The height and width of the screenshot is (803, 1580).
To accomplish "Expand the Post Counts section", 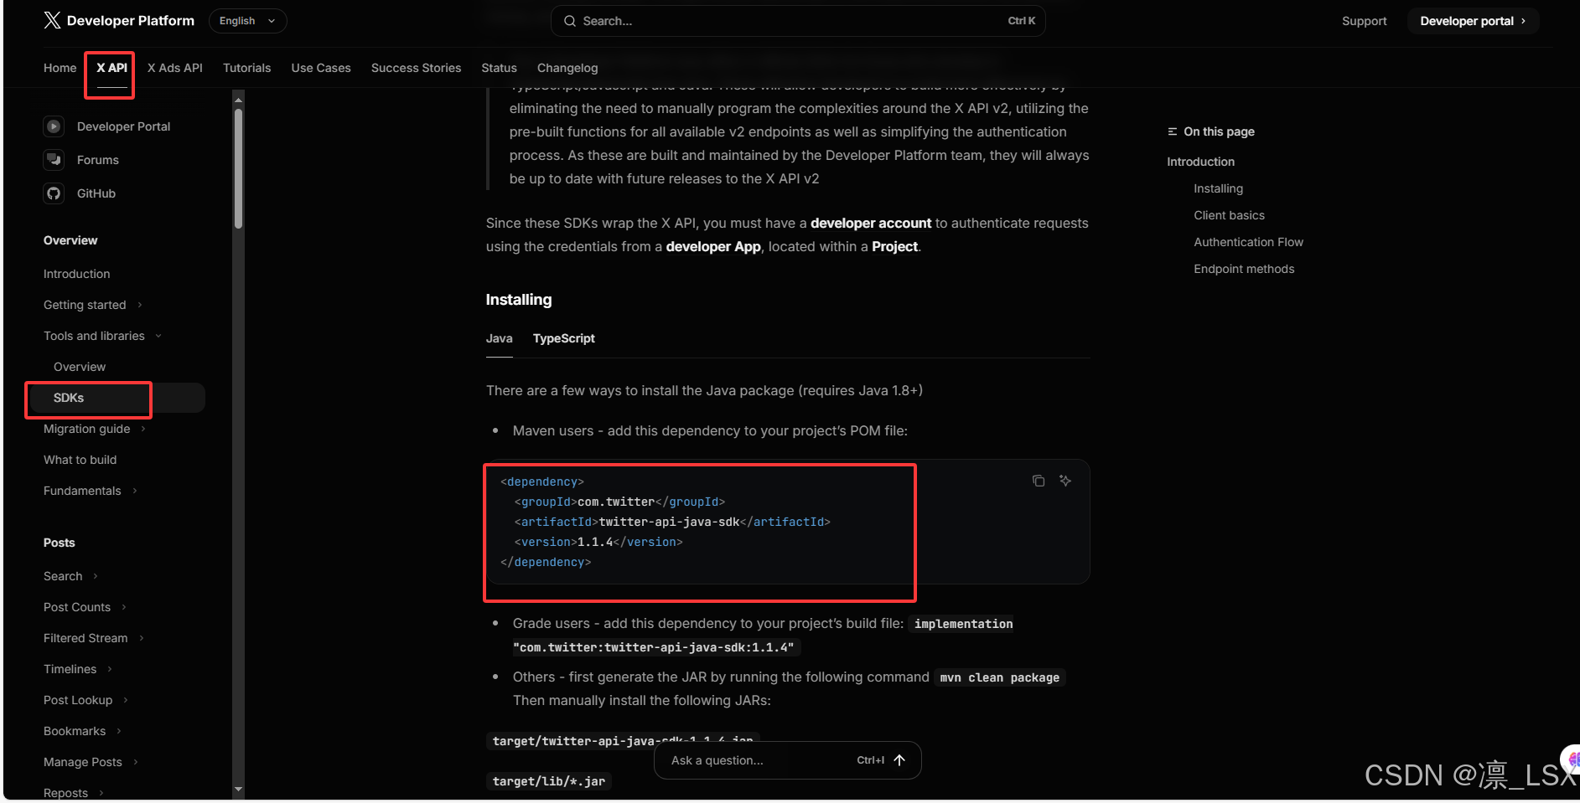I will pos(124,607).
